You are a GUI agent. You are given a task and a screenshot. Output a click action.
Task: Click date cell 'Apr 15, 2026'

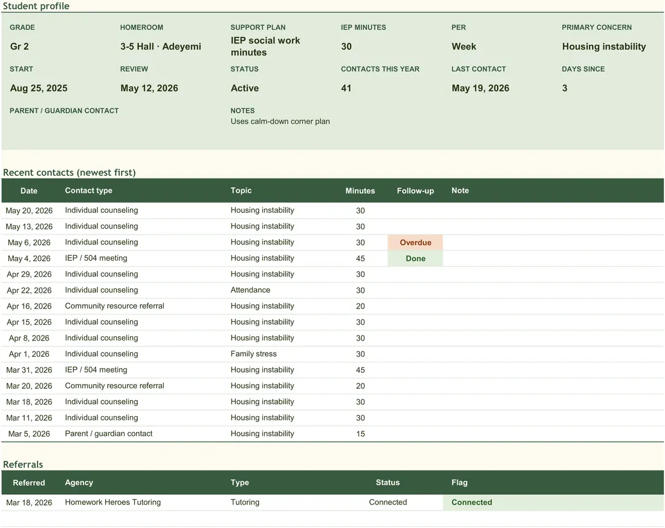coord(29,322)
